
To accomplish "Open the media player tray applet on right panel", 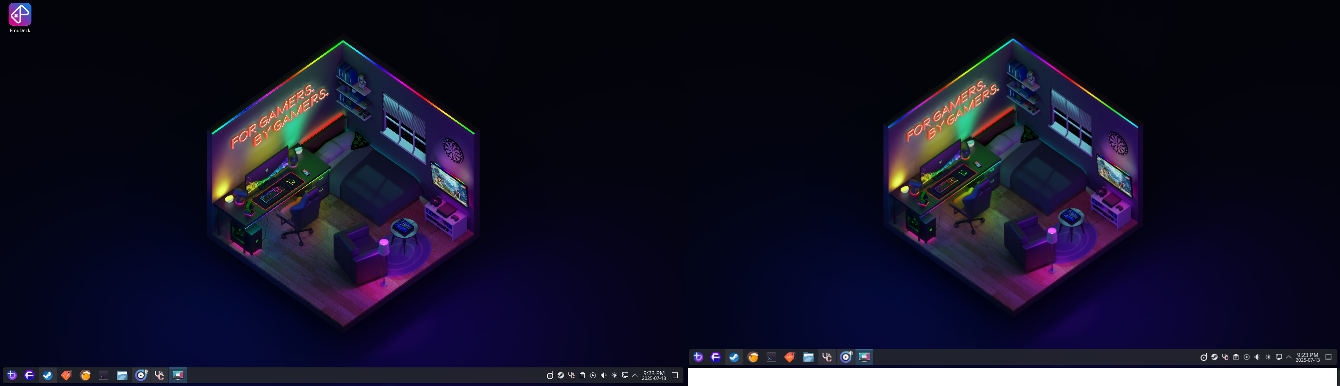I will tap(1246, 357).
